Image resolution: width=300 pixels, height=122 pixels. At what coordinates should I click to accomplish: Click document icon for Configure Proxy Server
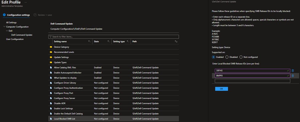click(51, 98)
